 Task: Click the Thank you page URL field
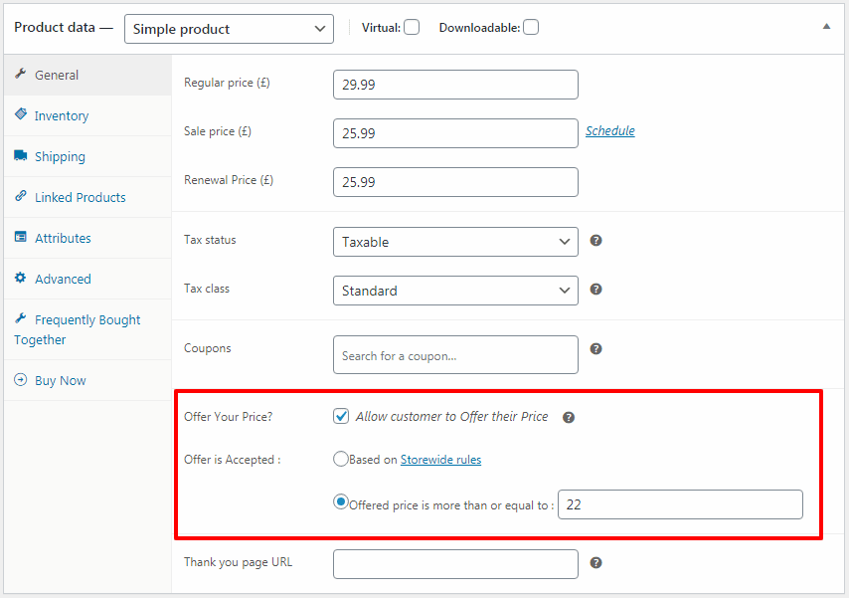455,564
